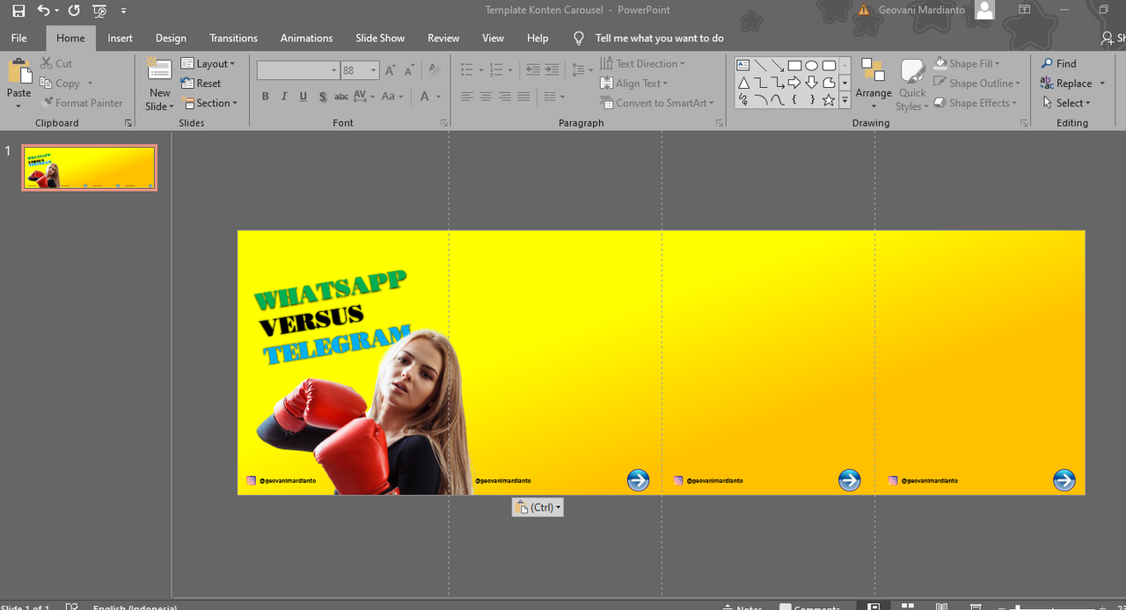Image resolution: width=1126 pixels, height=610 pixels.
Task: Open the Paste options arrow below Paste
Action: [18, 105]
